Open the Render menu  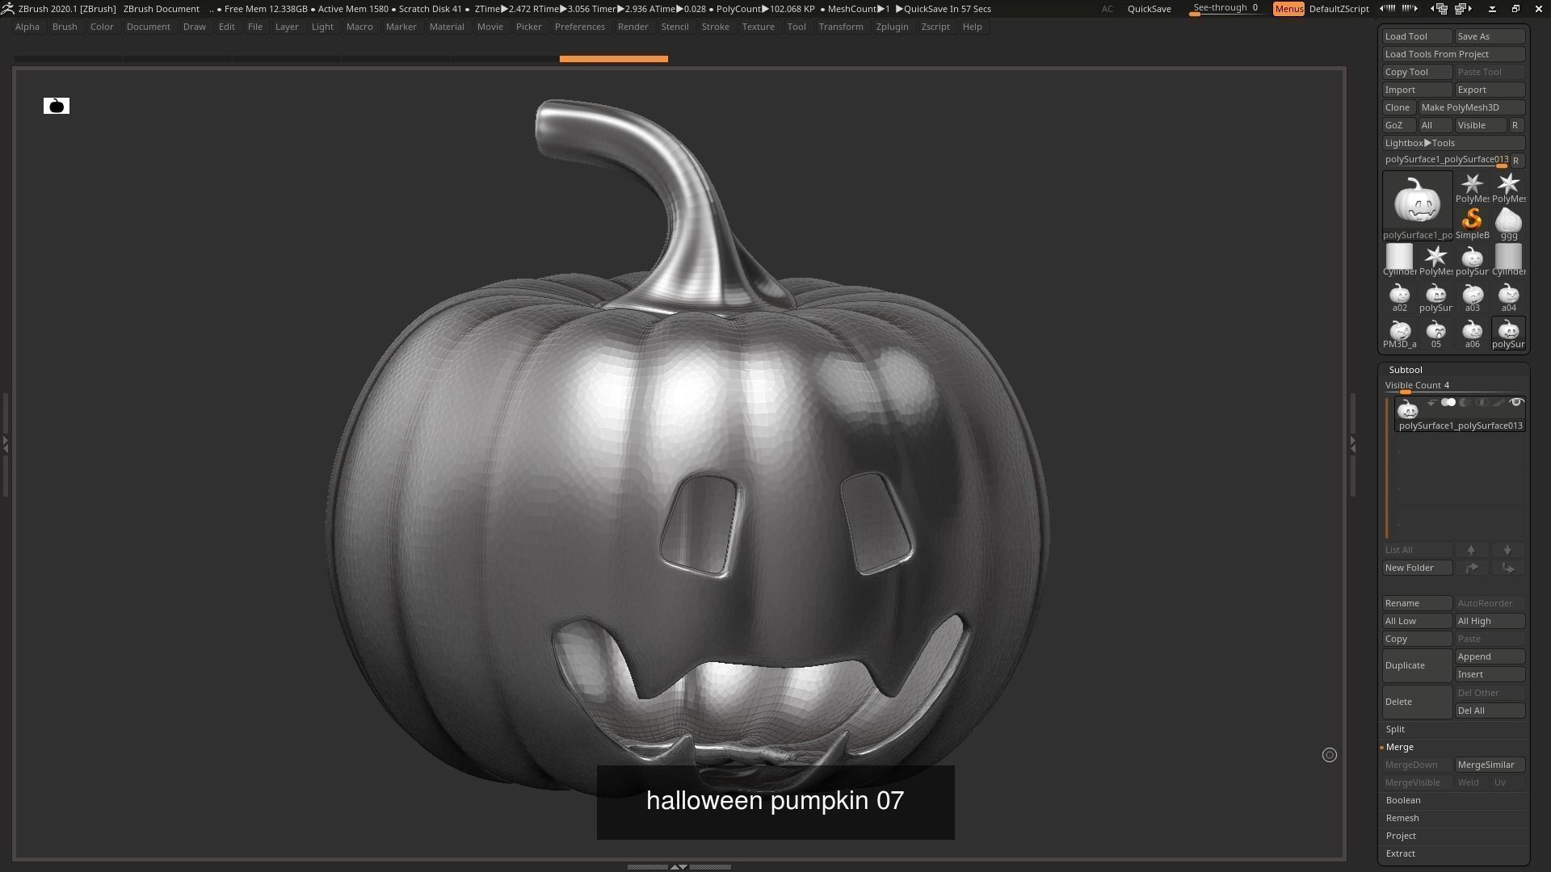tap(633, 27)
